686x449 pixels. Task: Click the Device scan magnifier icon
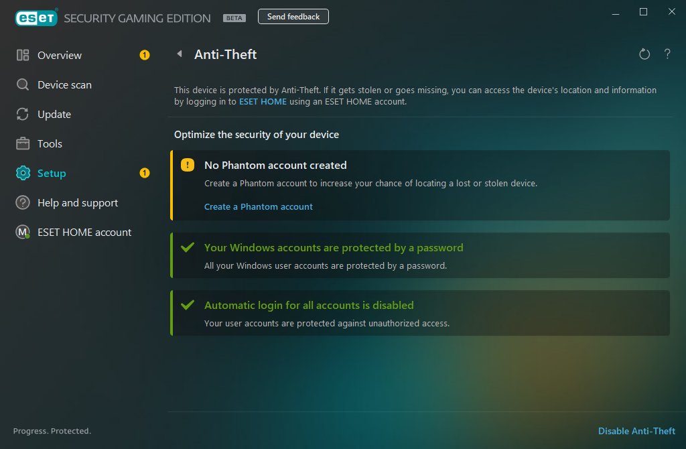point(23,84)
